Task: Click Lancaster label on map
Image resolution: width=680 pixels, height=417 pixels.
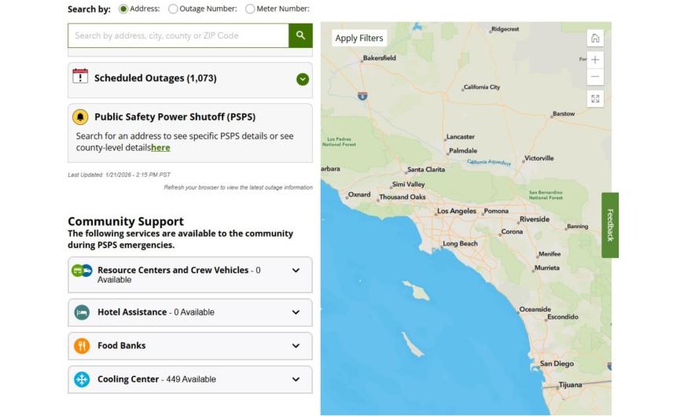Action: point(460,137)
